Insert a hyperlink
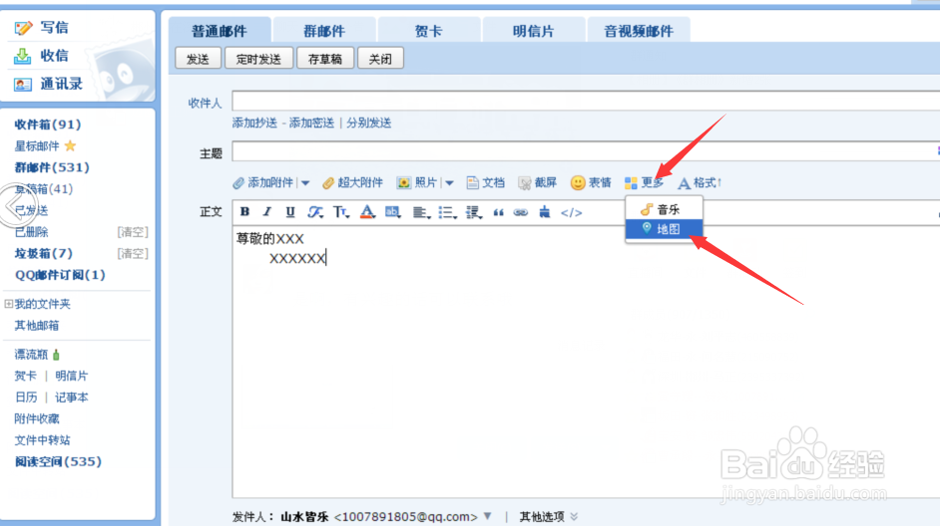The height and width of the screenshot is (526, 940). [520, 212]
